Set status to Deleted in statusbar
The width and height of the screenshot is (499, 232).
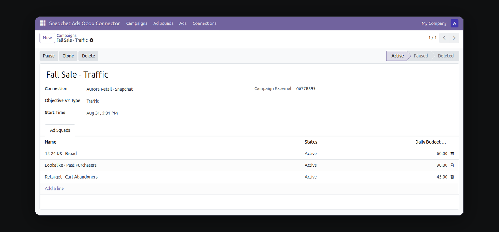446,56
